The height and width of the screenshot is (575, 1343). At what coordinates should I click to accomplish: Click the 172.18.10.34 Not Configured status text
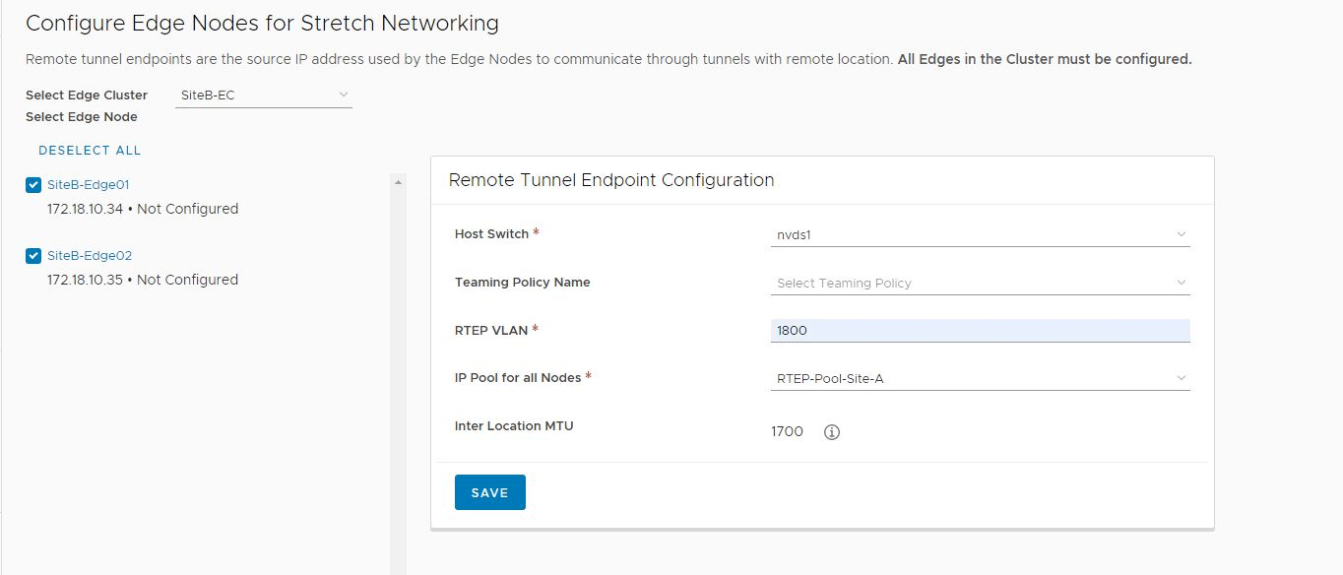143,209
